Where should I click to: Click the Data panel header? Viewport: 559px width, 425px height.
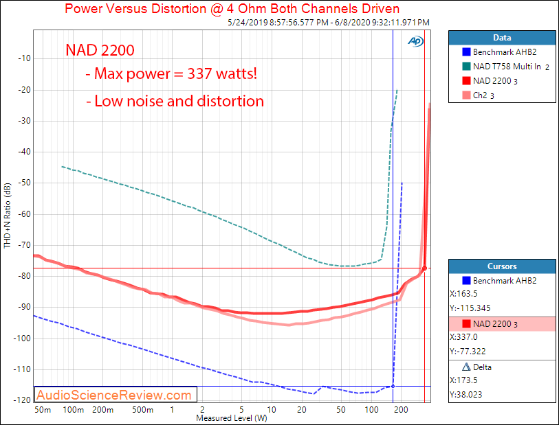[502, 38]
